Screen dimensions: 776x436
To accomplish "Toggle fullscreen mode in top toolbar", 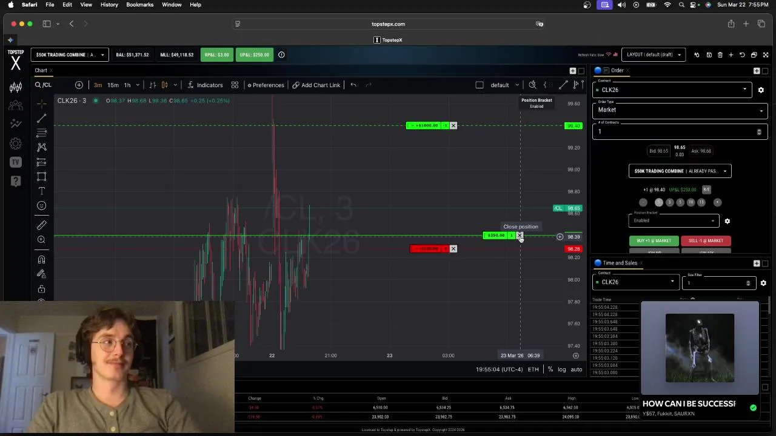I will (x=766, y=55).
